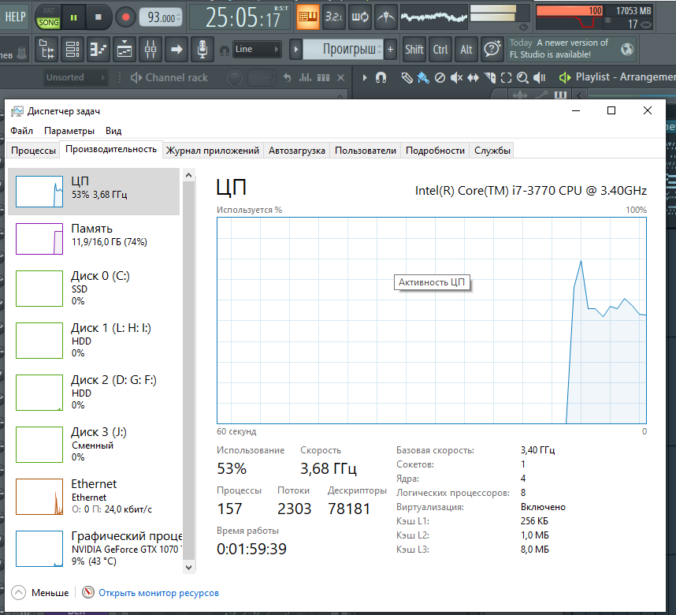Open the Файл menu in Task Manager
The height and width of the screenshot is (615, 676).
click(x=21, y=130)
